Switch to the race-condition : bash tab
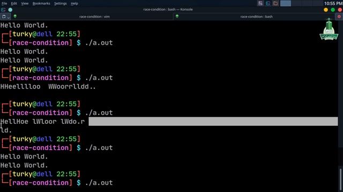Image resolution: width=343 pixels, height=192 pixels. click(256, 17)
